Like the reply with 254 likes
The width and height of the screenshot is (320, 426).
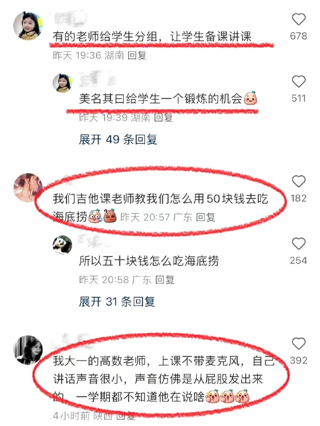pos(299,244)
